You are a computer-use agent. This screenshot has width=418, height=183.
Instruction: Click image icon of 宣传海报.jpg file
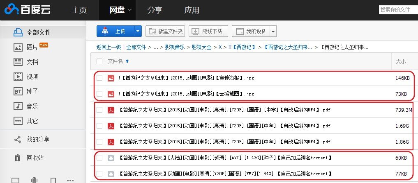pyautogui.click(x=111, y=78)
